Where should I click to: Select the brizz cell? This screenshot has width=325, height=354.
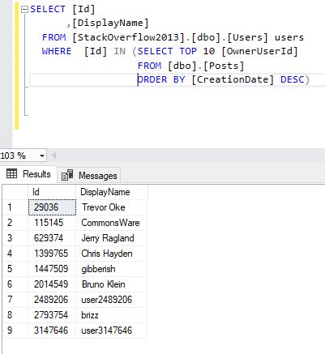click(112, 315)
